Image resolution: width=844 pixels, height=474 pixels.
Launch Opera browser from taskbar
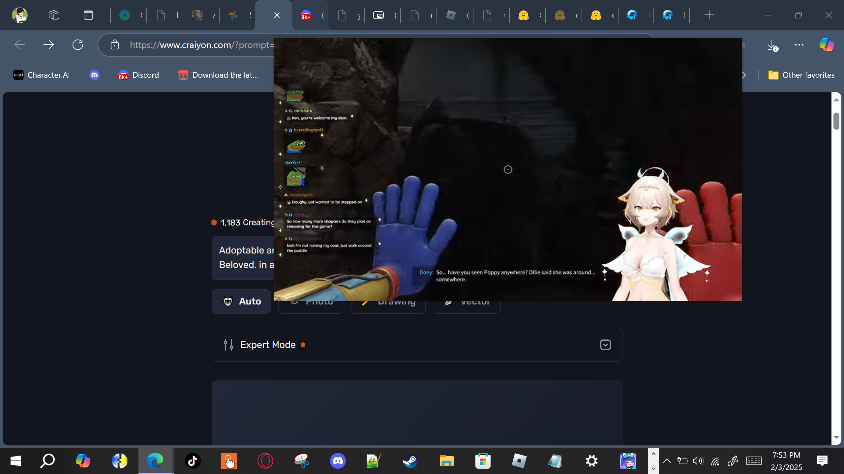click(265, 461)
